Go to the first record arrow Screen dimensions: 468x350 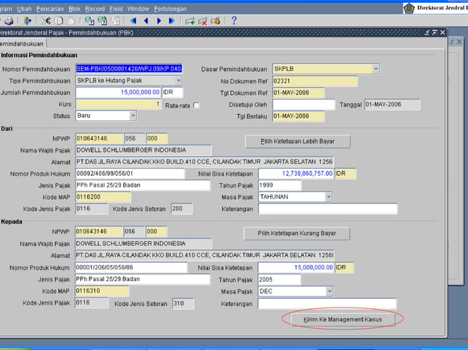click(x=134, y=21)
